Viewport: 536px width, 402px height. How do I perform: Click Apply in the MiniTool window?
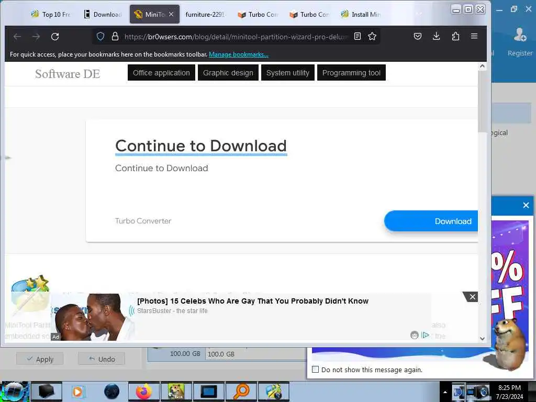(x=40, y=359)
